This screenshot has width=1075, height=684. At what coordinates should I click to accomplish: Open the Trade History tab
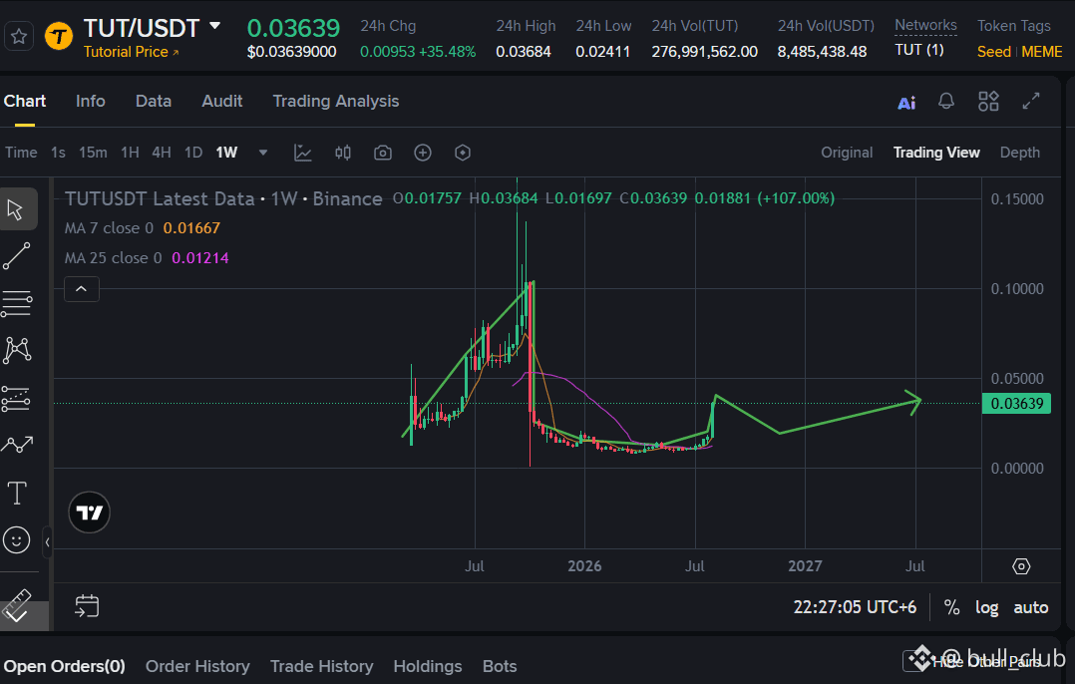tap(321, 666)
